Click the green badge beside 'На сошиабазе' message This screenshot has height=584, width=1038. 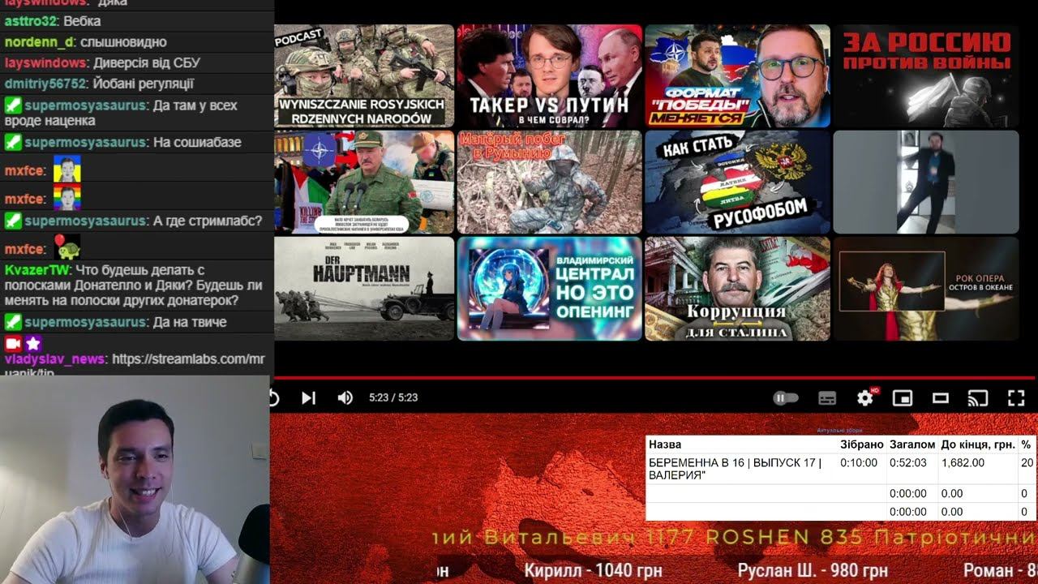tap(12, 142)
